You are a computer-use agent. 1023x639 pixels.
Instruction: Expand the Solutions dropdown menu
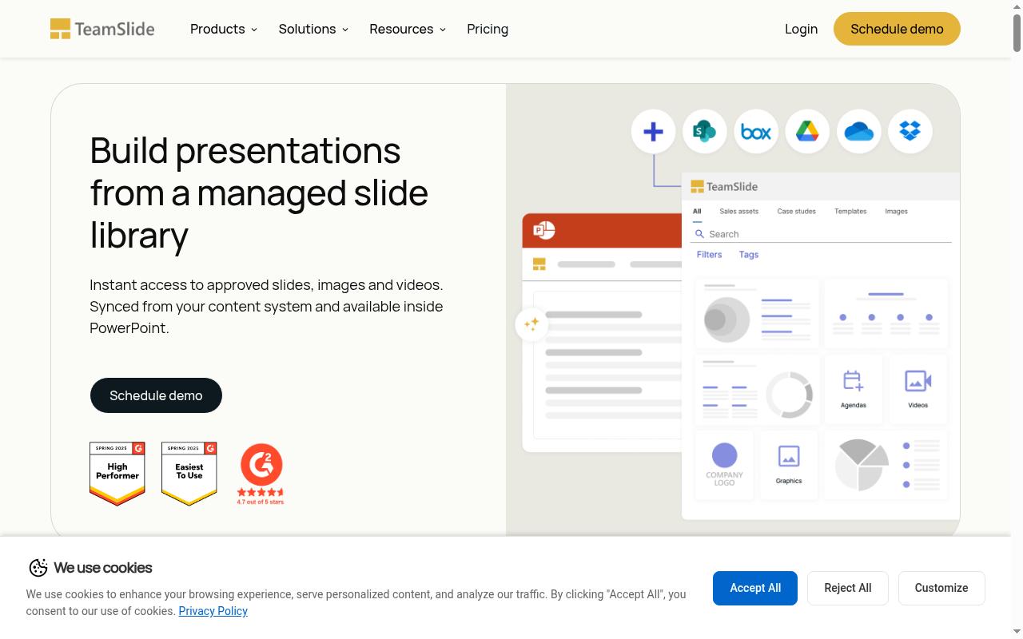tap(313, 29)
